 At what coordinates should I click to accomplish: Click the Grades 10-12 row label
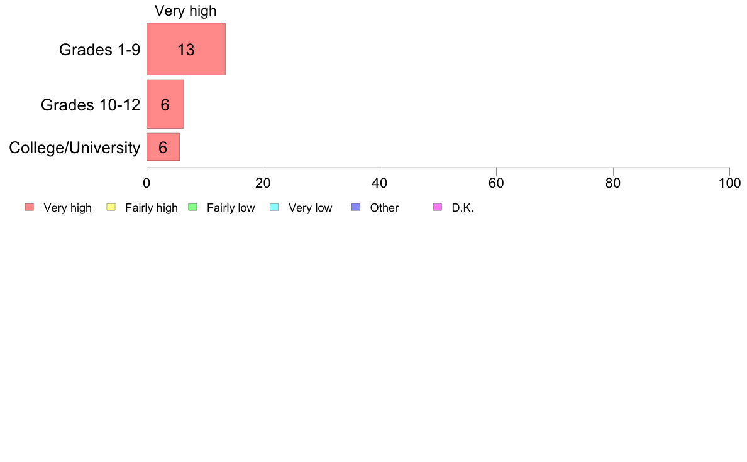coord(91,105)
